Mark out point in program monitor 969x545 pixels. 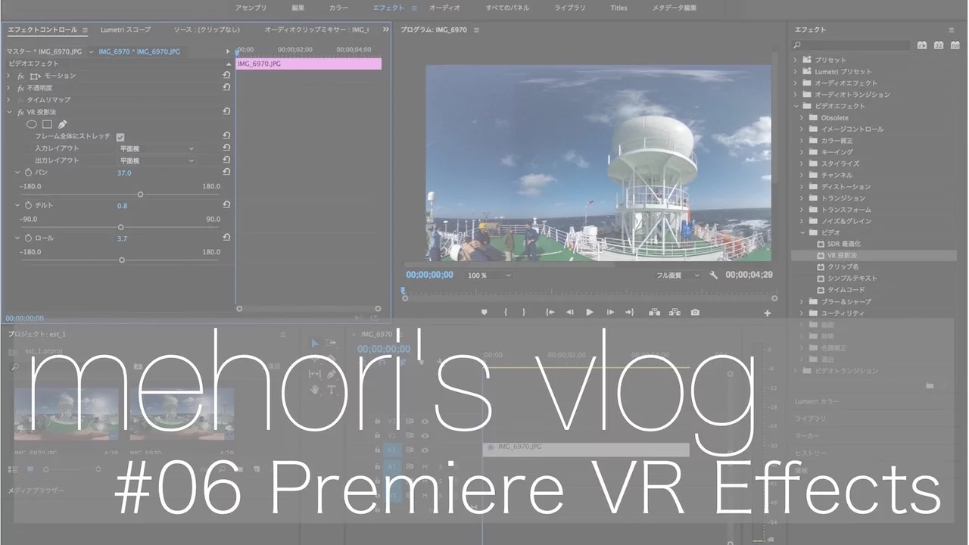523,312
